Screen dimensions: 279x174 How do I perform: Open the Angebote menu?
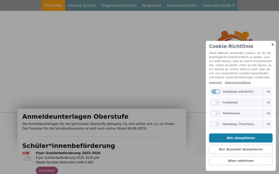[x=152, y=5]
